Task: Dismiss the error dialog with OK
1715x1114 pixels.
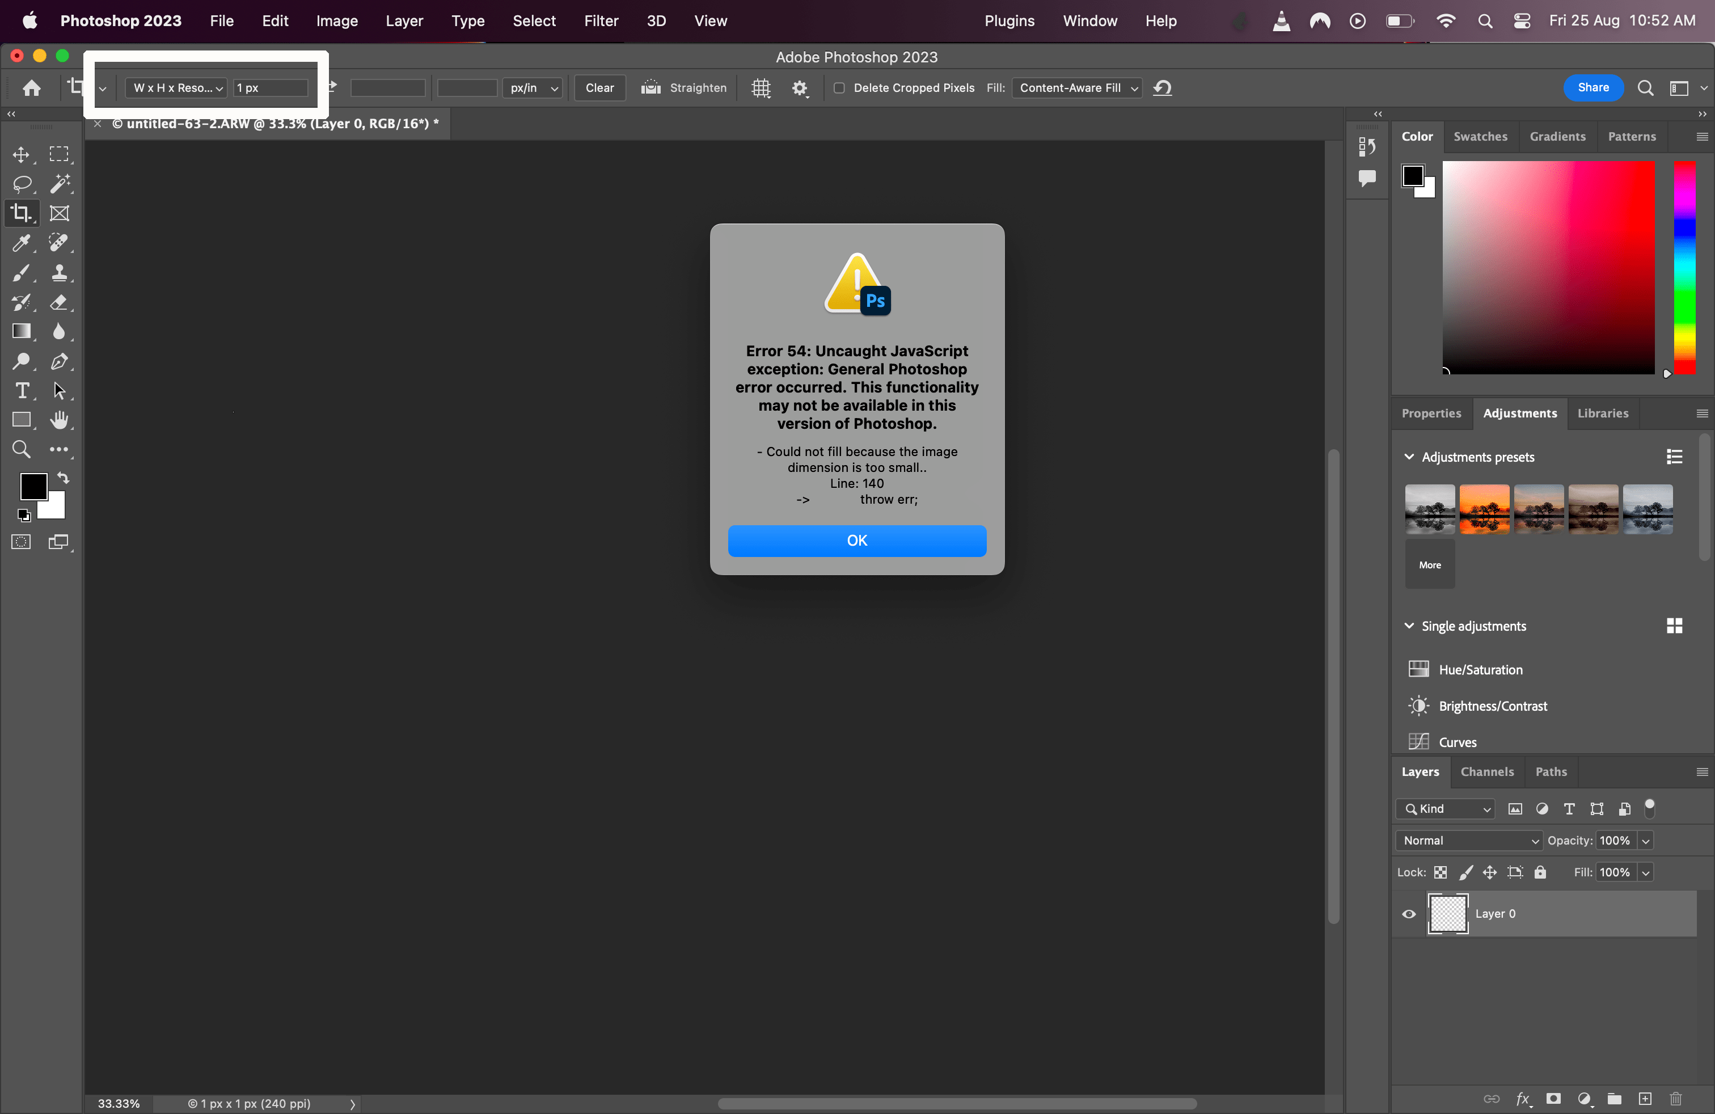Action: pyautogui.click(x=857, y=541)
